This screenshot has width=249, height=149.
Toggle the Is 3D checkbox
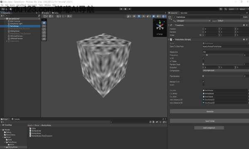pyautogui.click(x=204, y=58)
